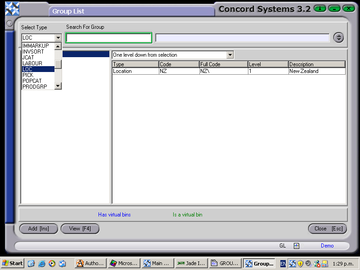This screenshot has width=360, height=270.
Task: Click the Concord pinwheel logo in the top-left corner
Action: 11,8
